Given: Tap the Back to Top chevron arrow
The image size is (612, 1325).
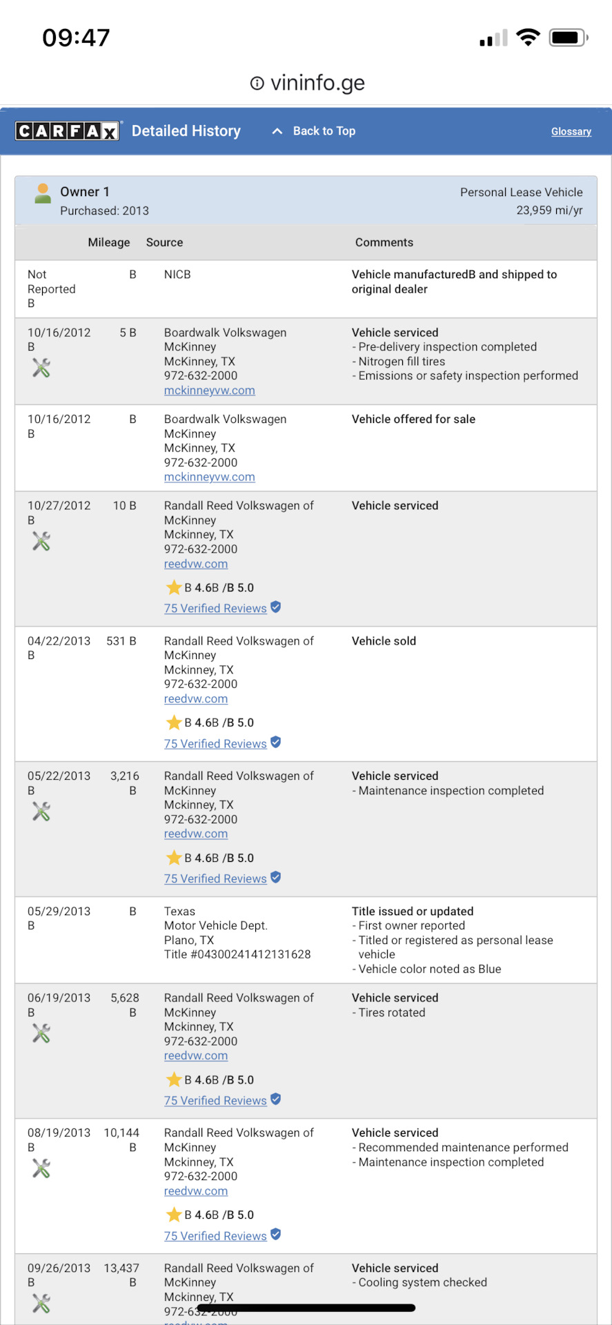Looking at the screenshot, I should pyautogui.click(x=277, y=131).
